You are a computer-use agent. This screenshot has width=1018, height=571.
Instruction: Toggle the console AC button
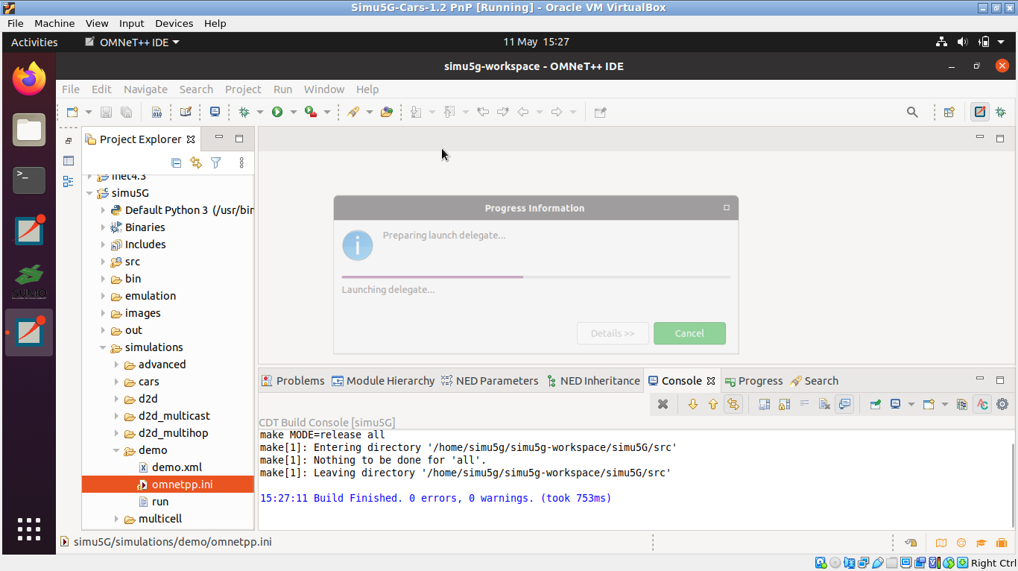(982, 404)
